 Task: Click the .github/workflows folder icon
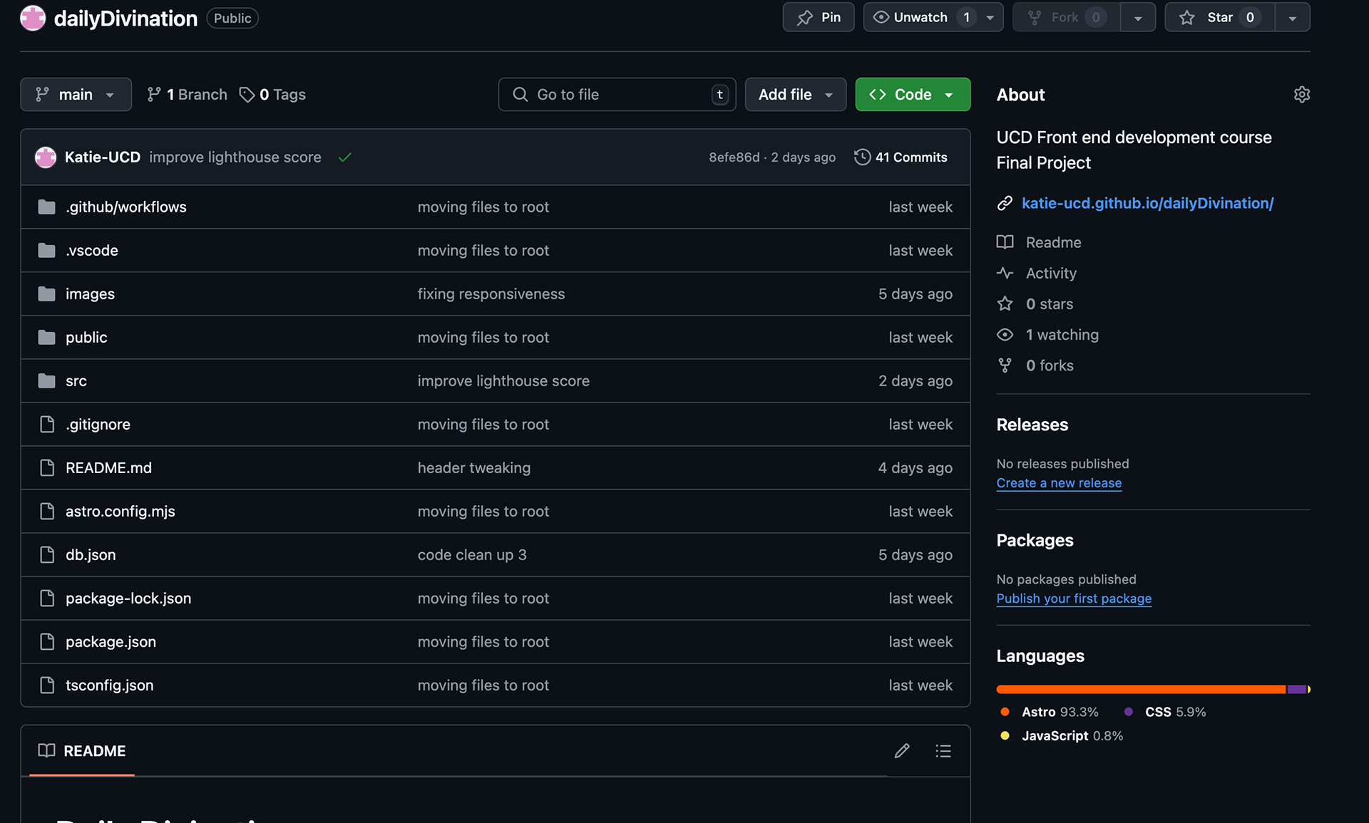click(47, 207)
